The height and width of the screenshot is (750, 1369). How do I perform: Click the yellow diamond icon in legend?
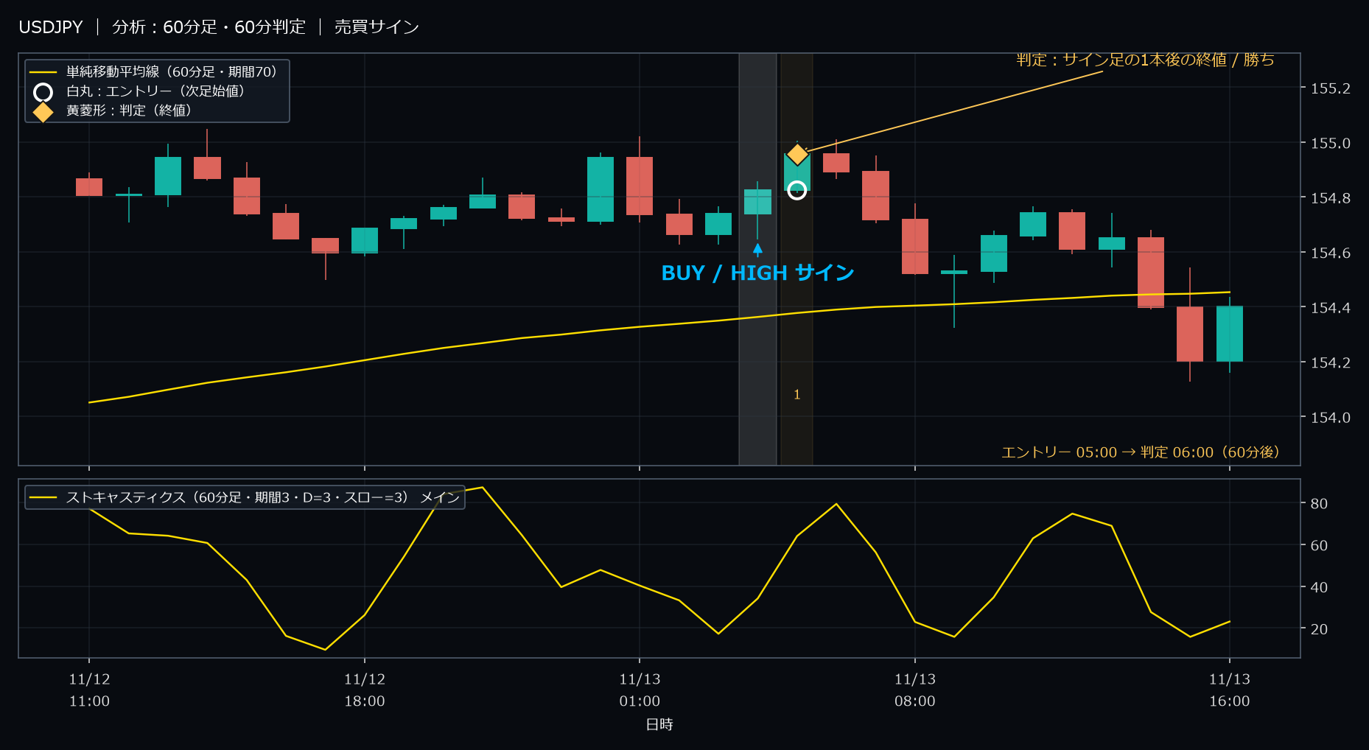click(43, 112)
